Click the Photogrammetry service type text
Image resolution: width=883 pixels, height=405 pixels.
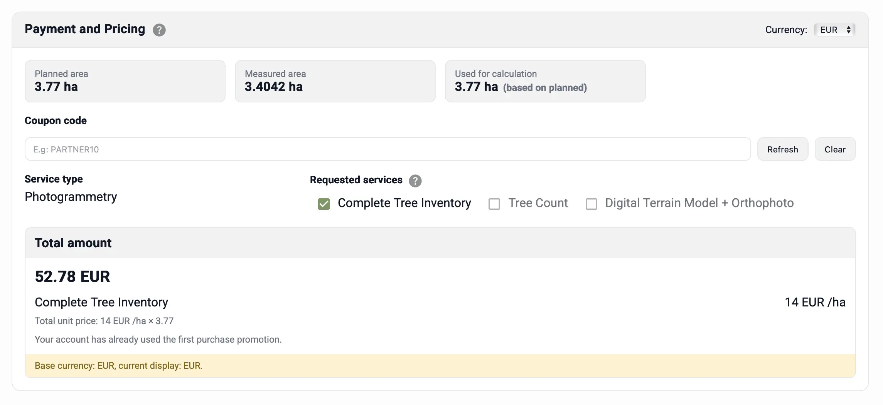point(71,197)
